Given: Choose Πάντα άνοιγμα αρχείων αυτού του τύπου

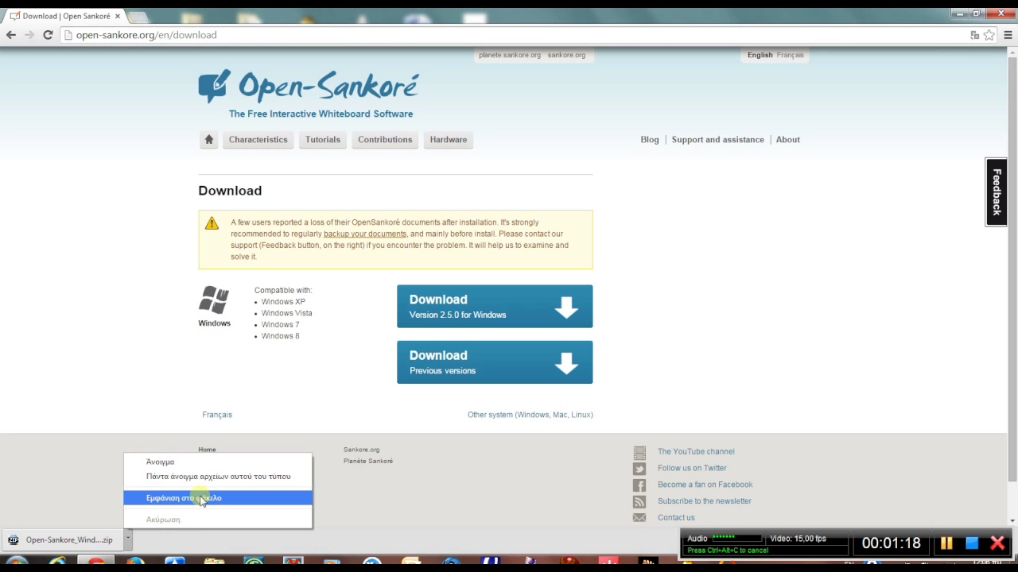Looking at the screenshot, I should click(218, 477).
